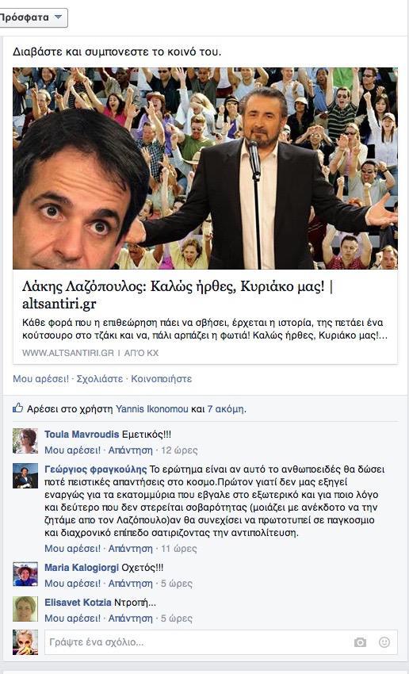The width and height of the screenshot is (409, 674).
Task: Open the emoji smiley picker icon
Action: tap(384, 642)
